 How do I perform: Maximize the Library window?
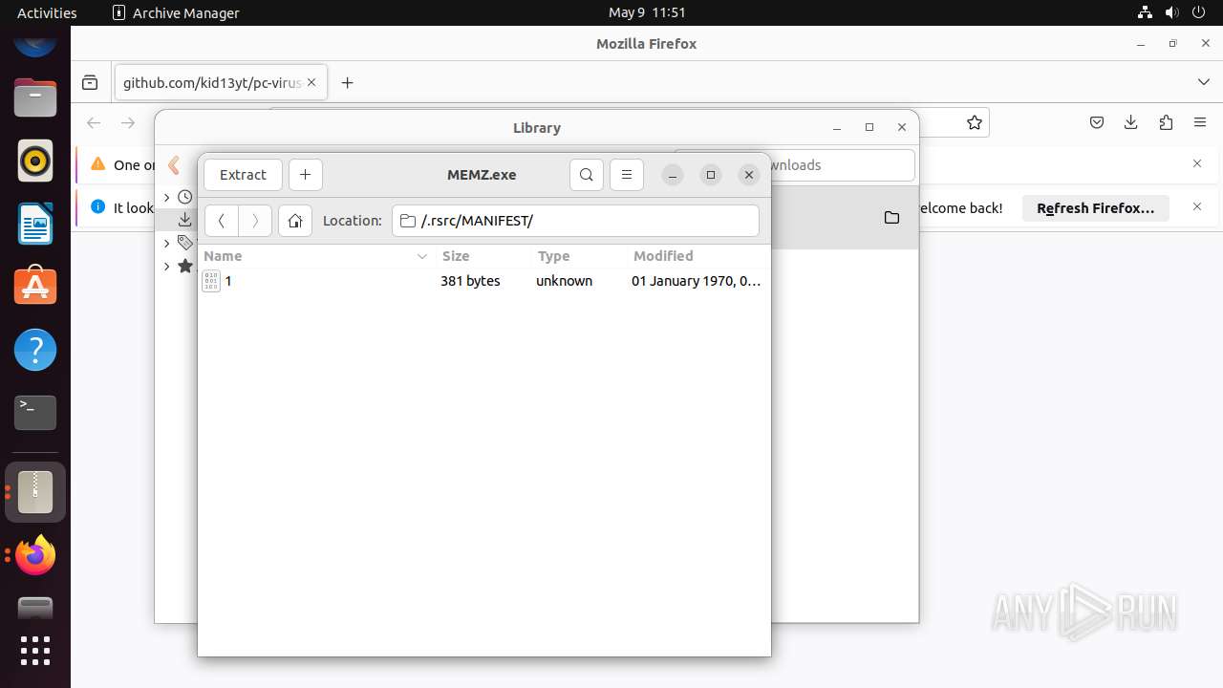pyautogui.click(x=869, y=127)
